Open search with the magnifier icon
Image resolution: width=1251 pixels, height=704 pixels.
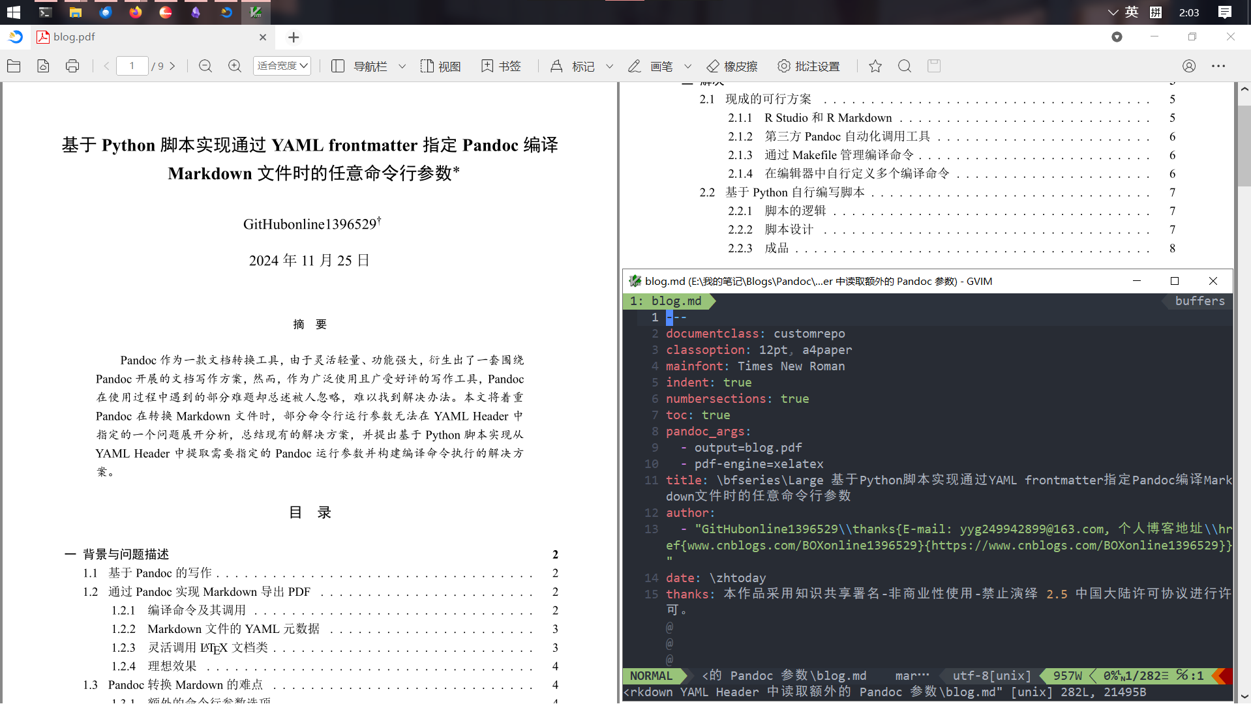[905, 66]
